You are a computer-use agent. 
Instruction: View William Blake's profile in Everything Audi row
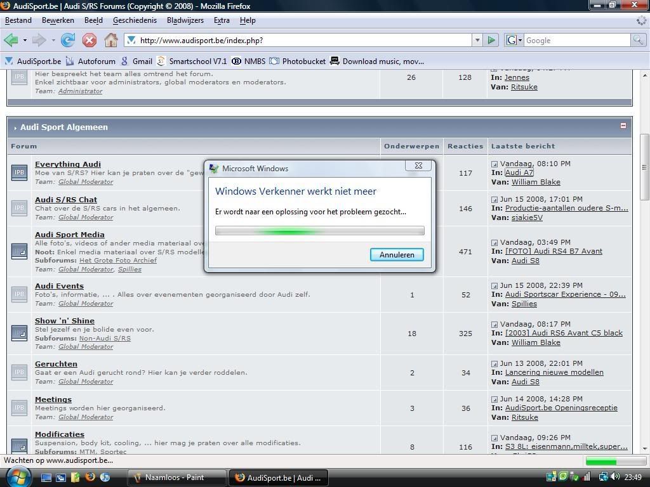536,182
